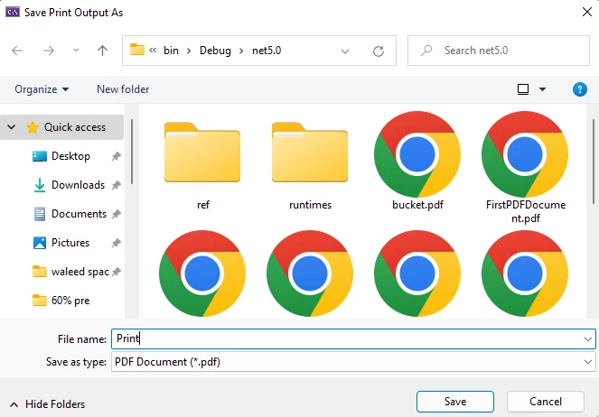Select Documents in the navigation pane
The width and height of the screenshot is (599, 417).
click(79, 214)
